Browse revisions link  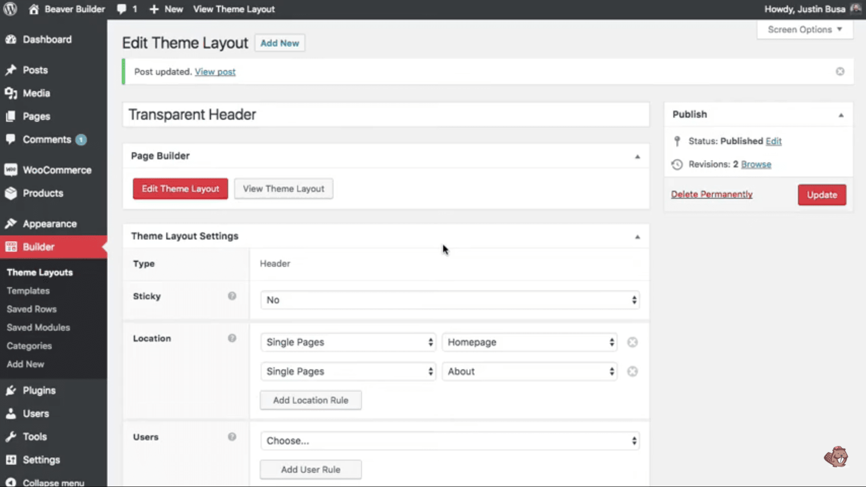756,164
